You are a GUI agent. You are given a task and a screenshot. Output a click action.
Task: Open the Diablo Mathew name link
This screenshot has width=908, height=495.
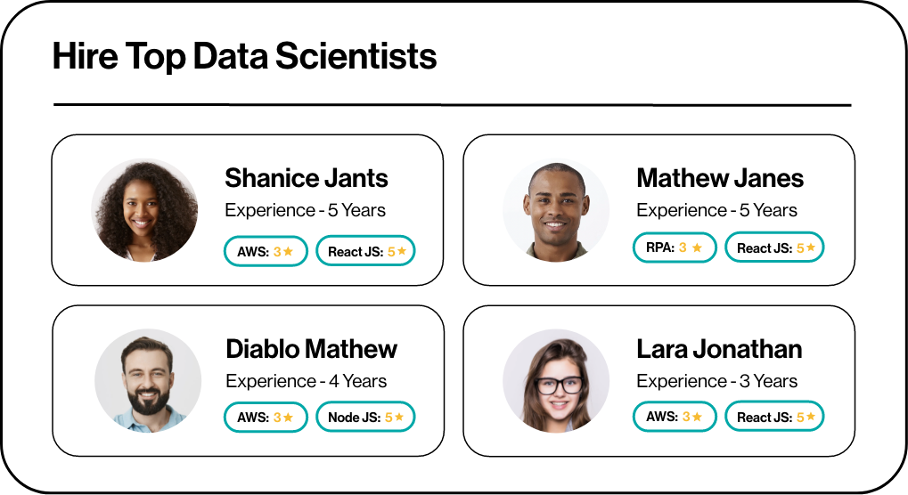(311, 349)
